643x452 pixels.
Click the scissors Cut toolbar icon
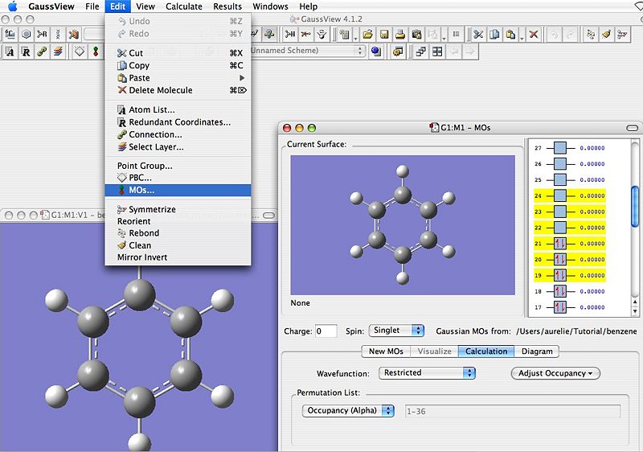(478, 35)
